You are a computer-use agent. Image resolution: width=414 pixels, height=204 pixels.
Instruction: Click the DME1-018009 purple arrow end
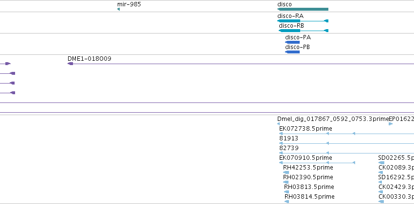click(x=70, y=64)
